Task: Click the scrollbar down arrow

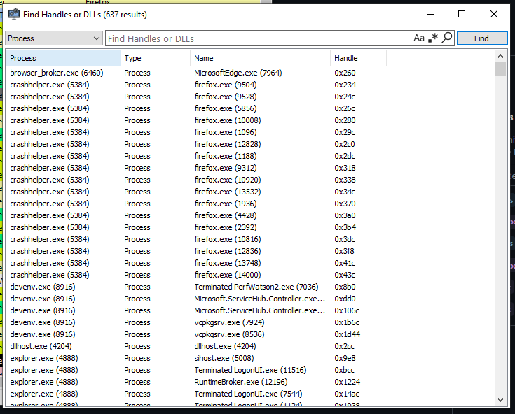Action: (500, 400)
